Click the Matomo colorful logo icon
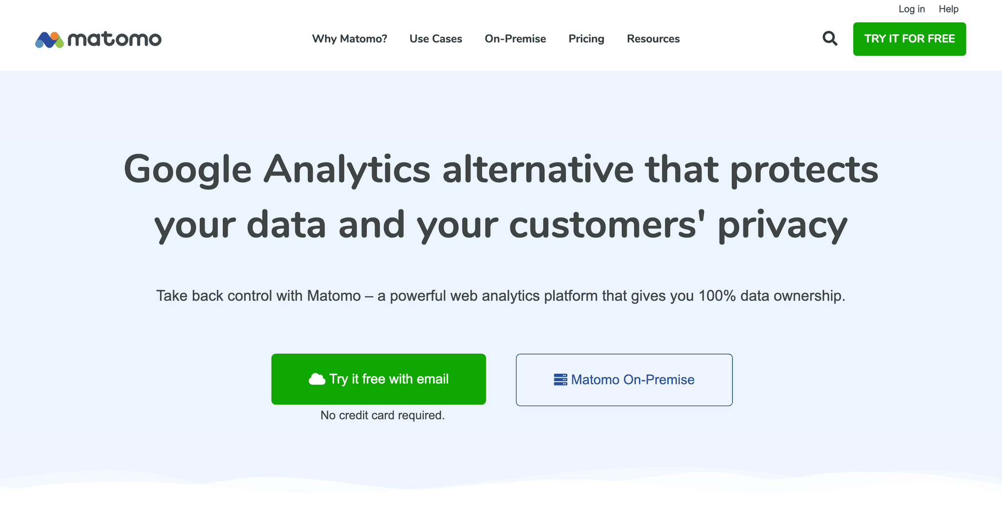The image size is (1002, 521). pyautogui.click(x=49, y=40)
